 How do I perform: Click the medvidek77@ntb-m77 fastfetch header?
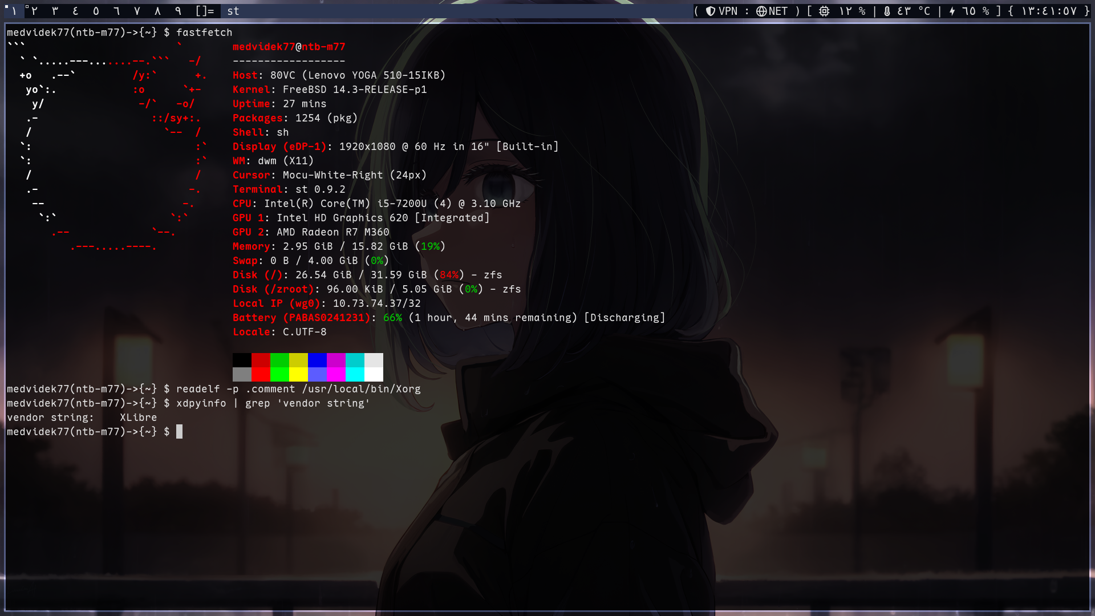coord(289,47)
